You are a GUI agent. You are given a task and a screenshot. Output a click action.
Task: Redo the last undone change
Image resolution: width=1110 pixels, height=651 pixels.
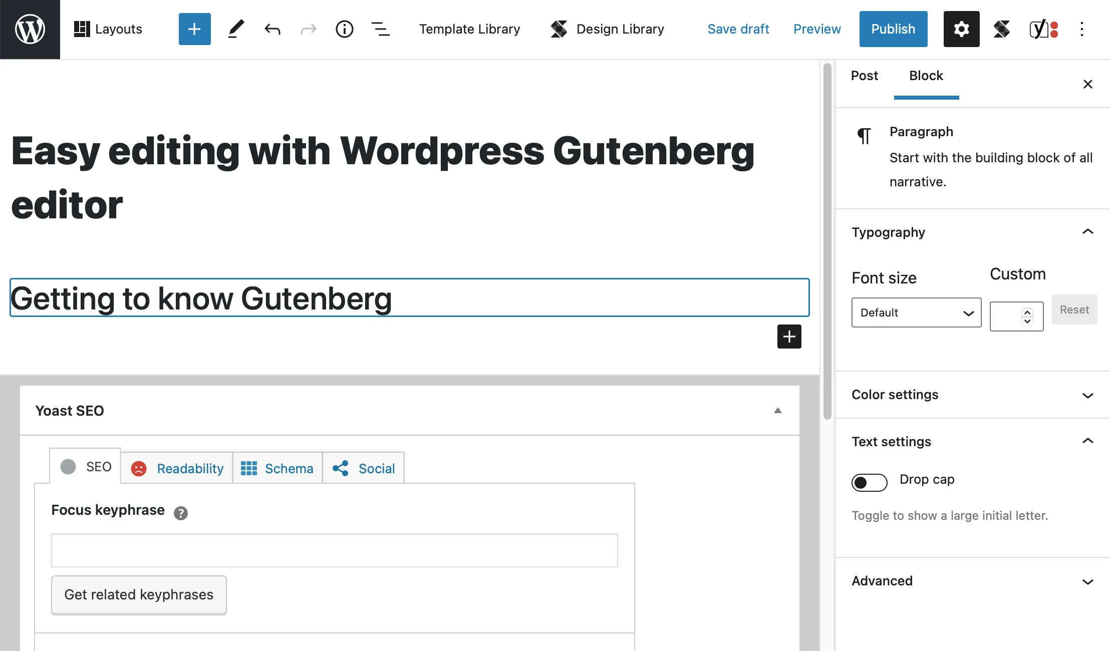coord(308,29)
